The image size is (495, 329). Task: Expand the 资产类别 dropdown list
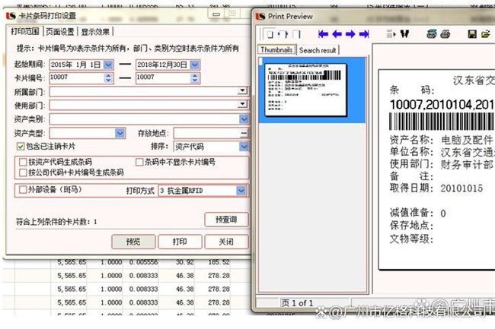click(242, 119)
